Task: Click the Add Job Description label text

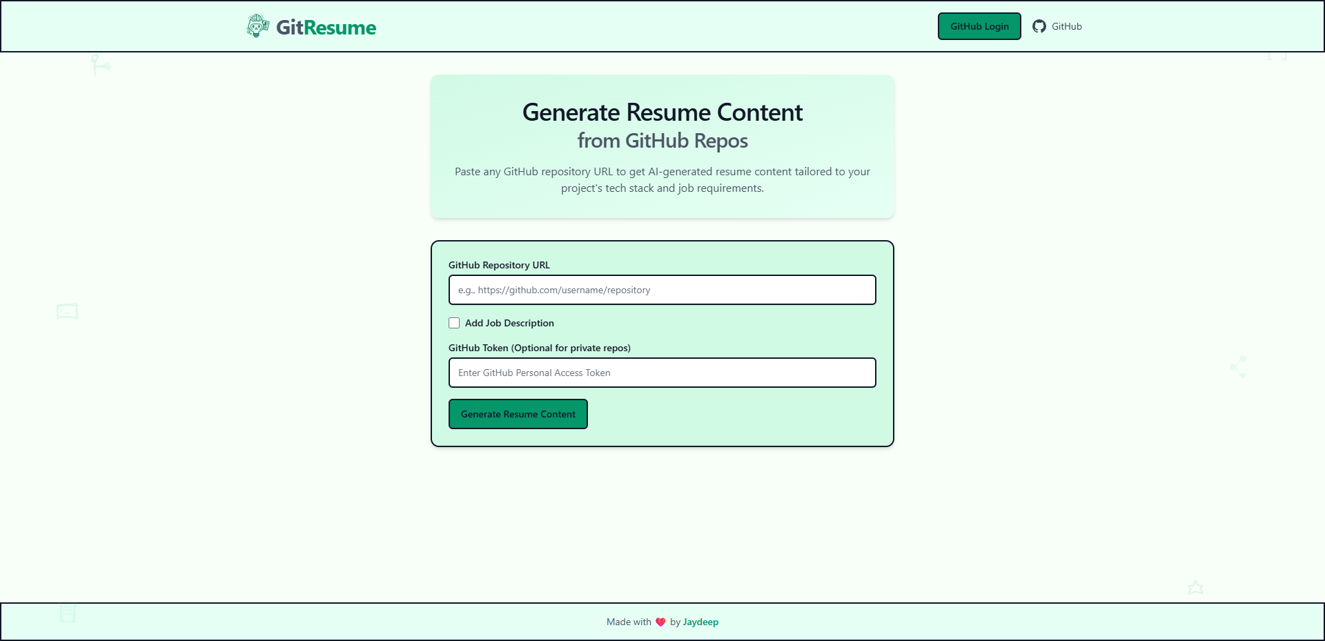Action: [509, 322]
